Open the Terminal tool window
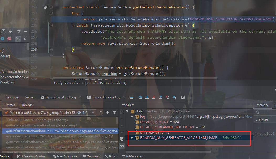The width and height of the screenshot is (276, 159). click(x=91, y=156)
